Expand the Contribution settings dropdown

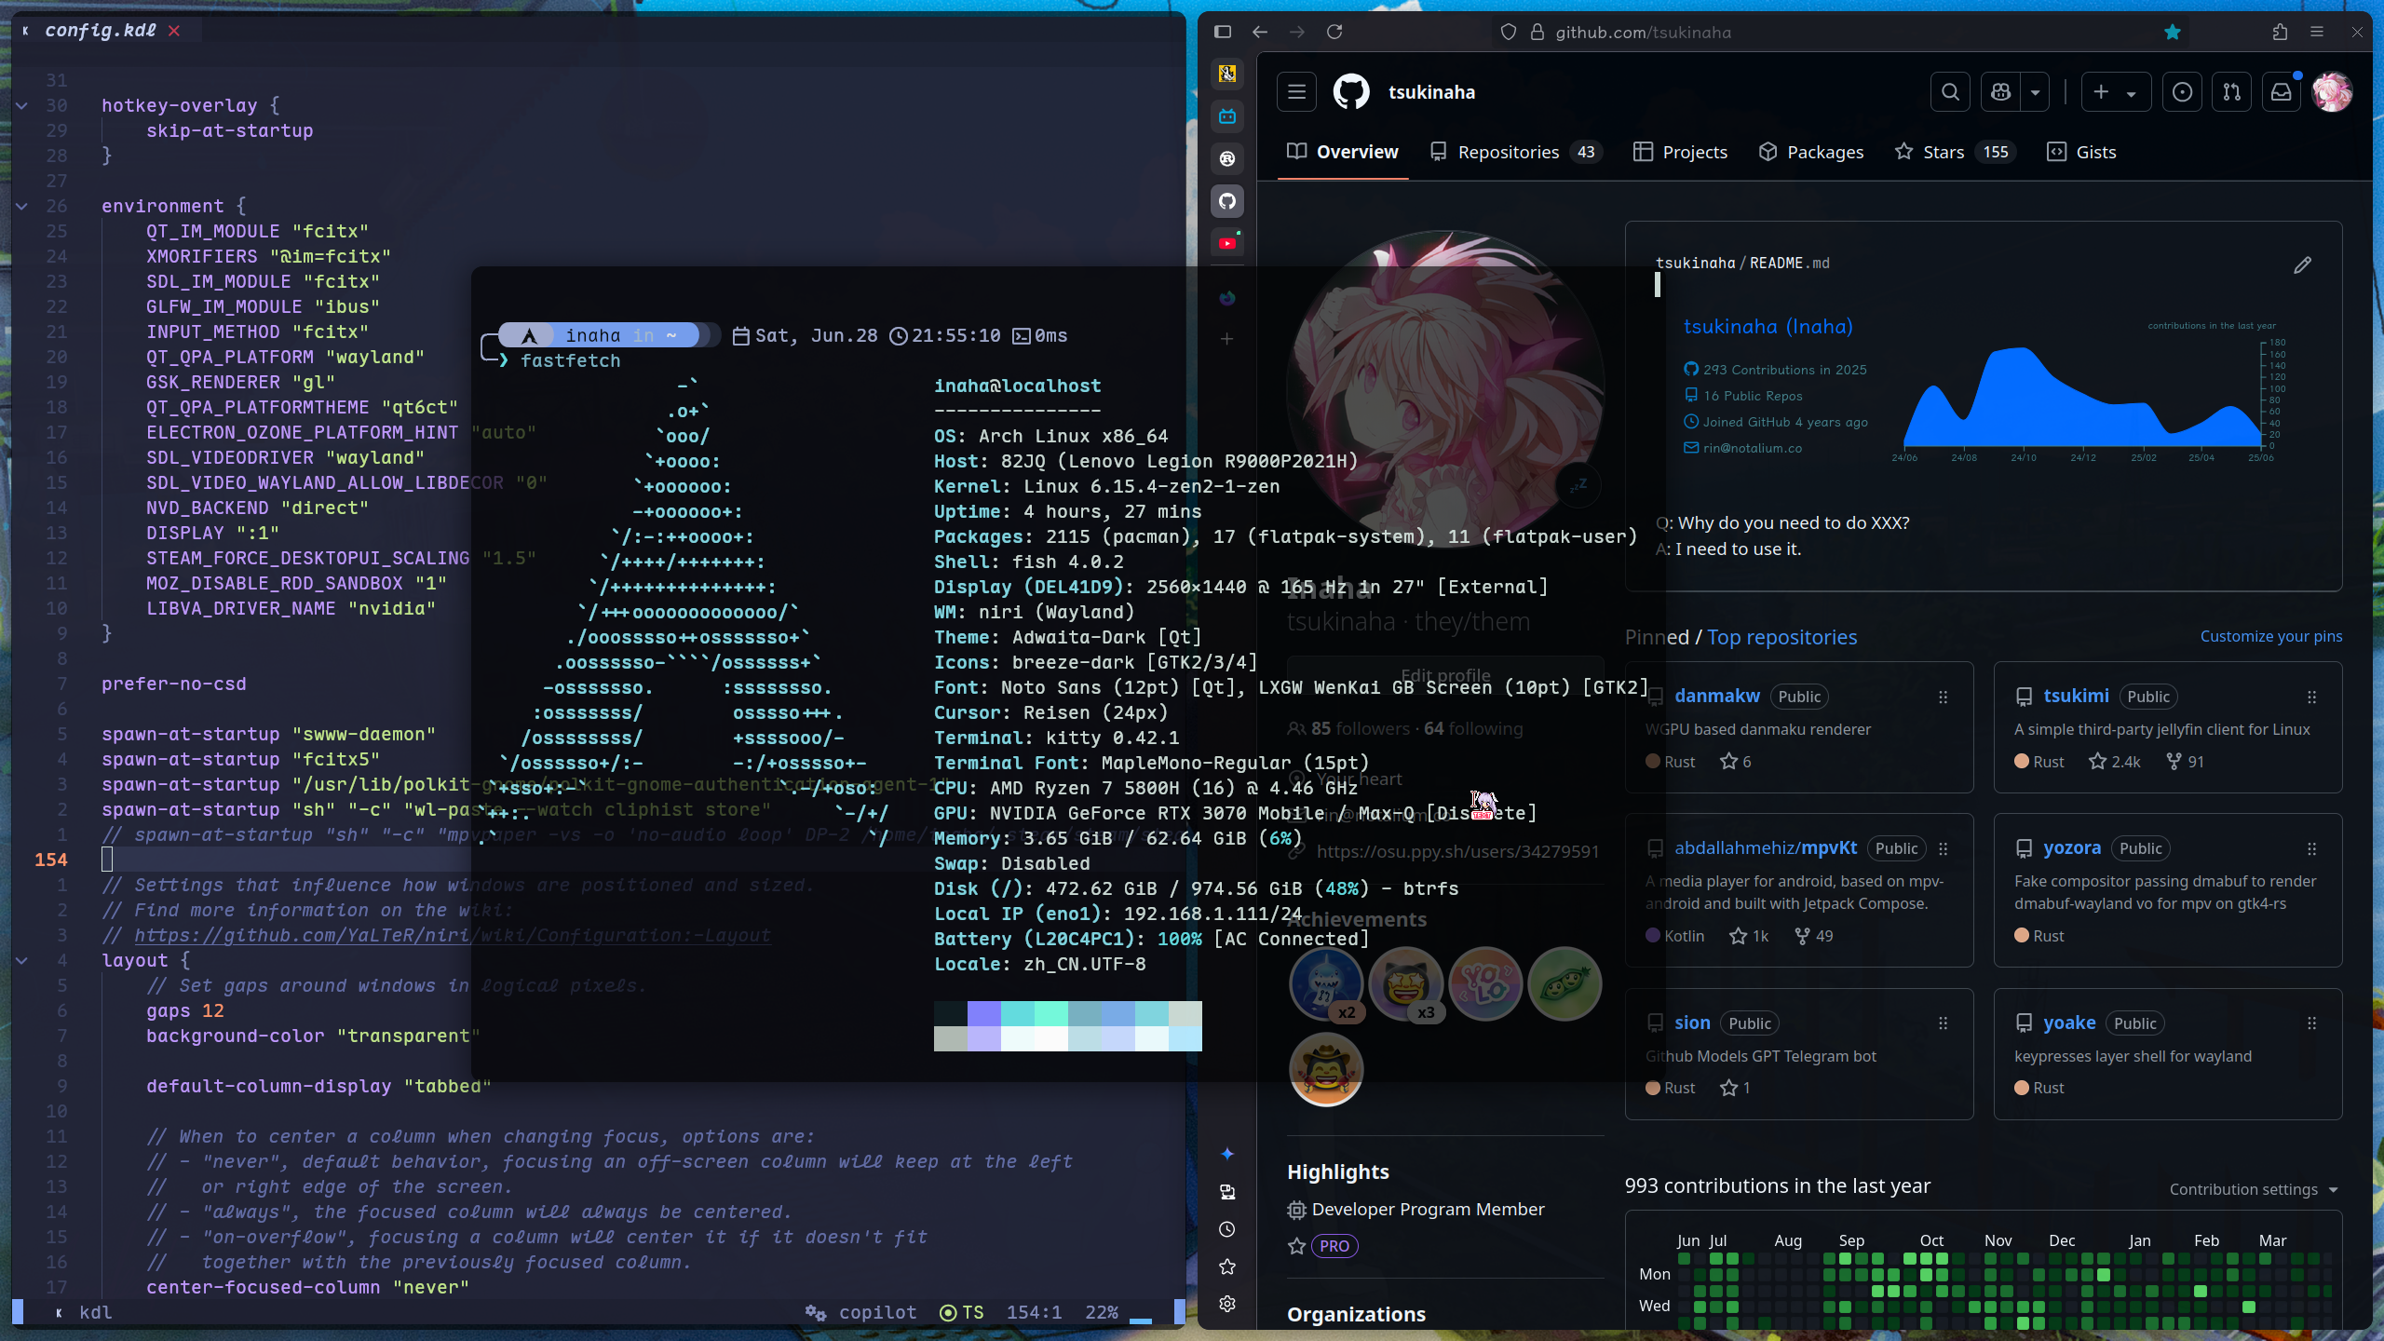coord(2254,1189)
